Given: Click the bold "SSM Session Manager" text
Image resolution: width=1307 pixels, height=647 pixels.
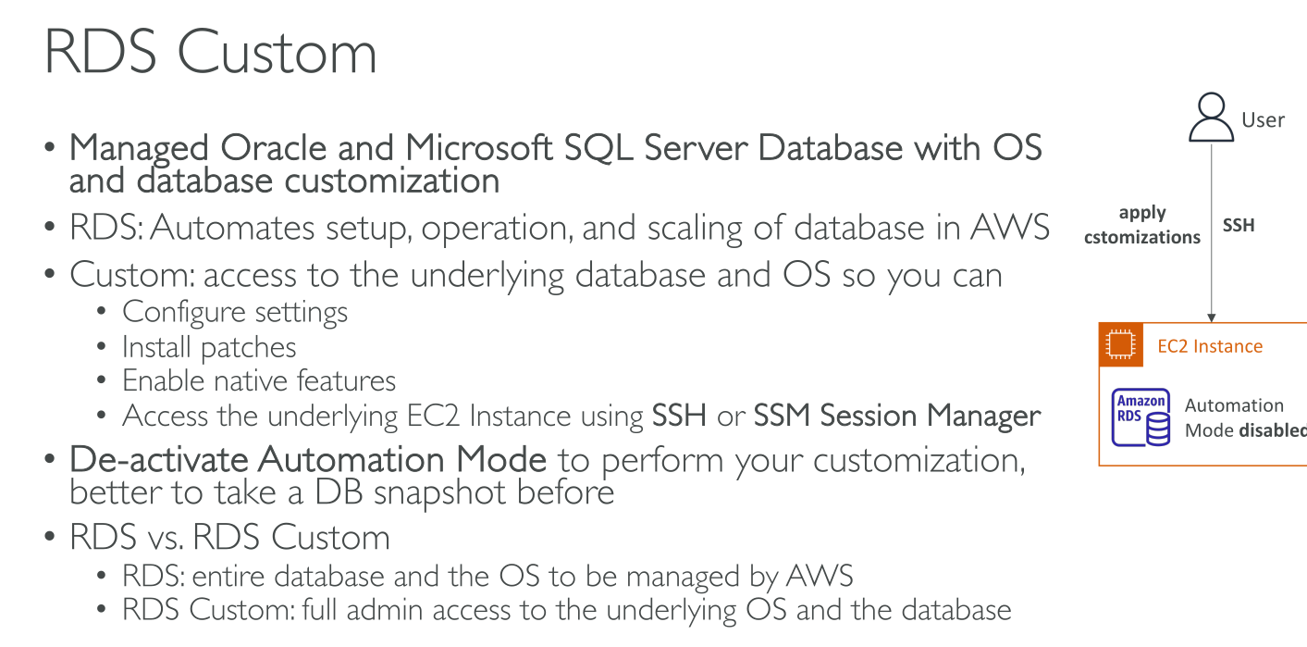Looking at the screenshot, I should tap(897, 417).
